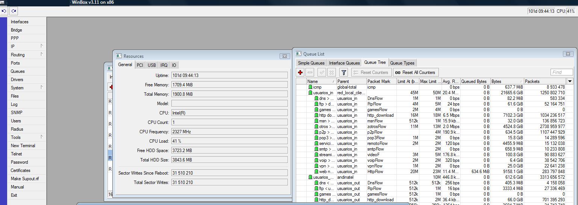Open Make Supout.rif from the sidebar
Image resolution: width=578 pixels, height=205 pixels.
[25, 179]
